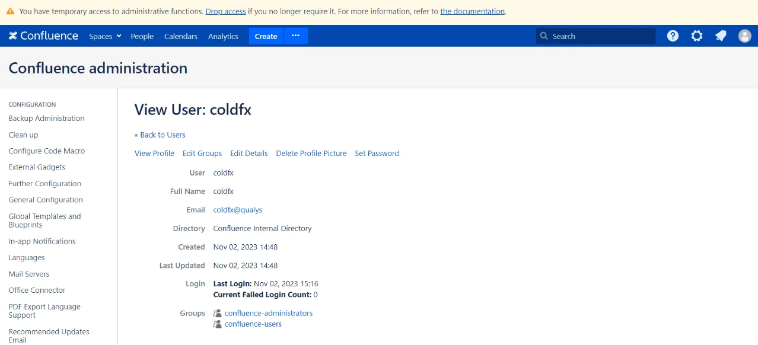Open the People menu item
The image size is (758, 345).
click(142, 36)
